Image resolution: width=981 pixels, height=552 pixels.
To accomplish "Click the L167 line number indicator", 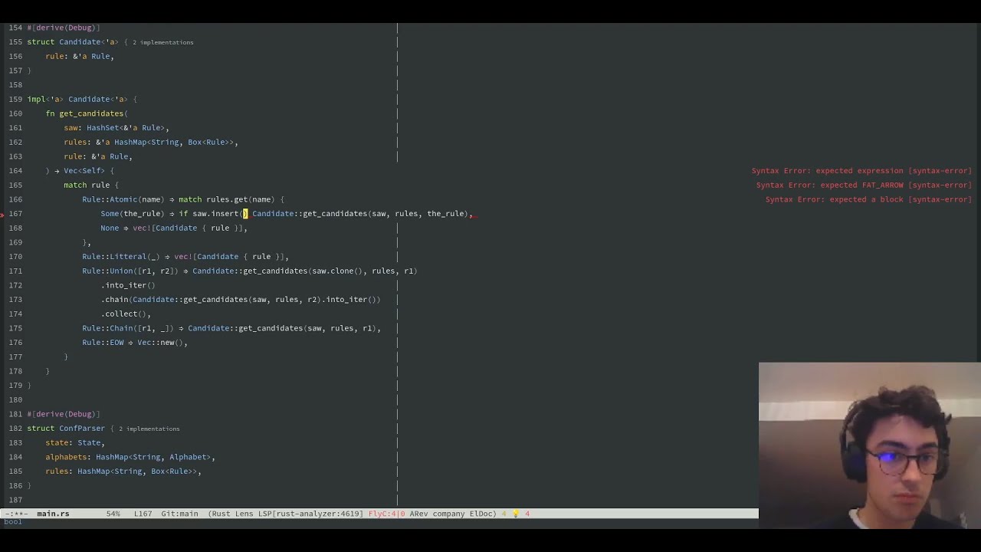I will (x=143, y=514).
